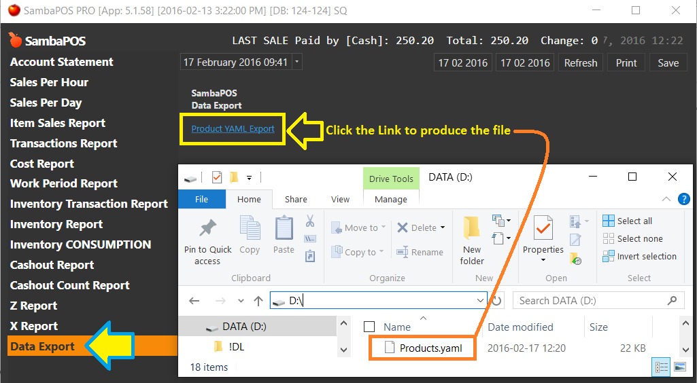Switch to Home ribbon tab

pos(249,199)
